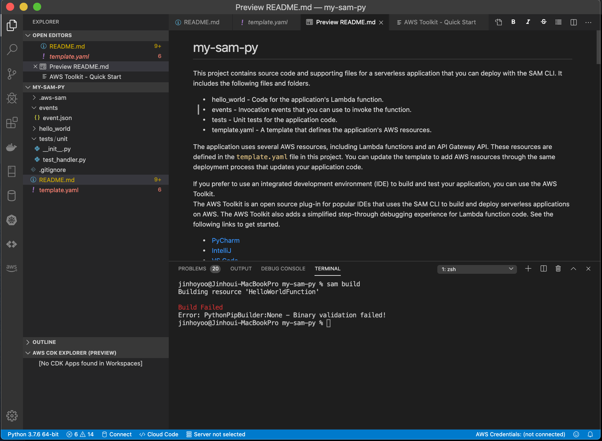This screenshot has width=602, height=441.
Task: Click the preview pane vertical scrollbar
Action: [598, 47]
